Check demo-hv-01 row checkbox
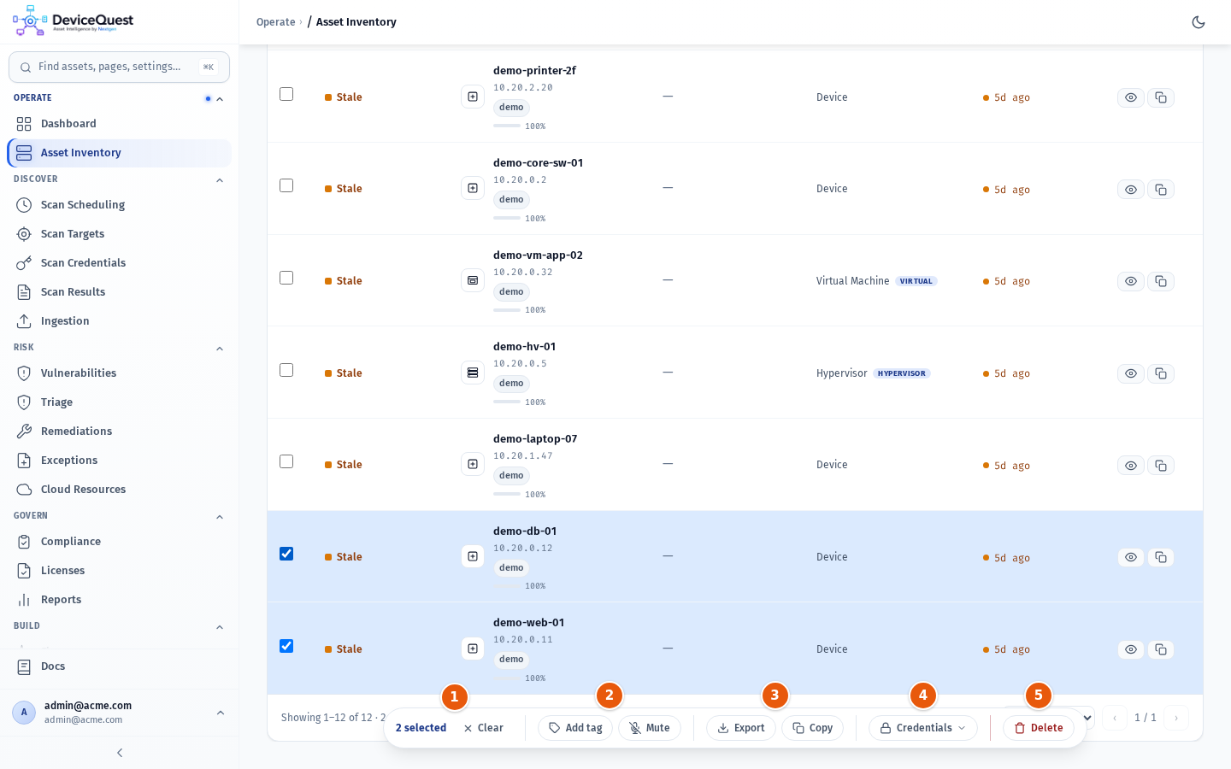This screenshot has width=1231, height=769. coord(286,370)
